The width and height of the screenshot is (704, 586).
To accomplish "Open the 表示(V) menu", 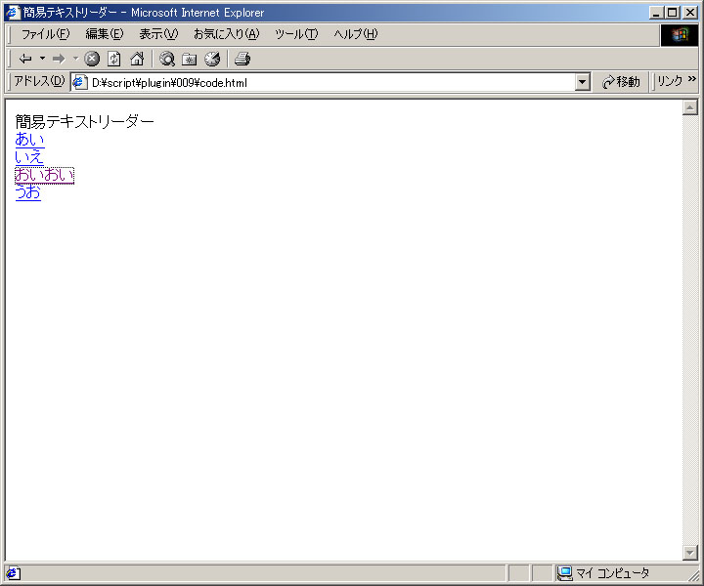I will 158,34.
